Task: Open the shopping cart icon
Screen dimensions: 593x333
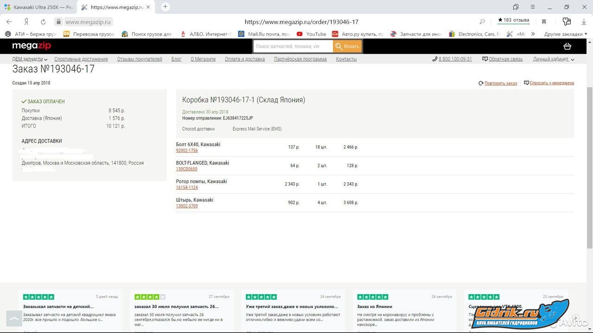Action: tap(567, 46)
